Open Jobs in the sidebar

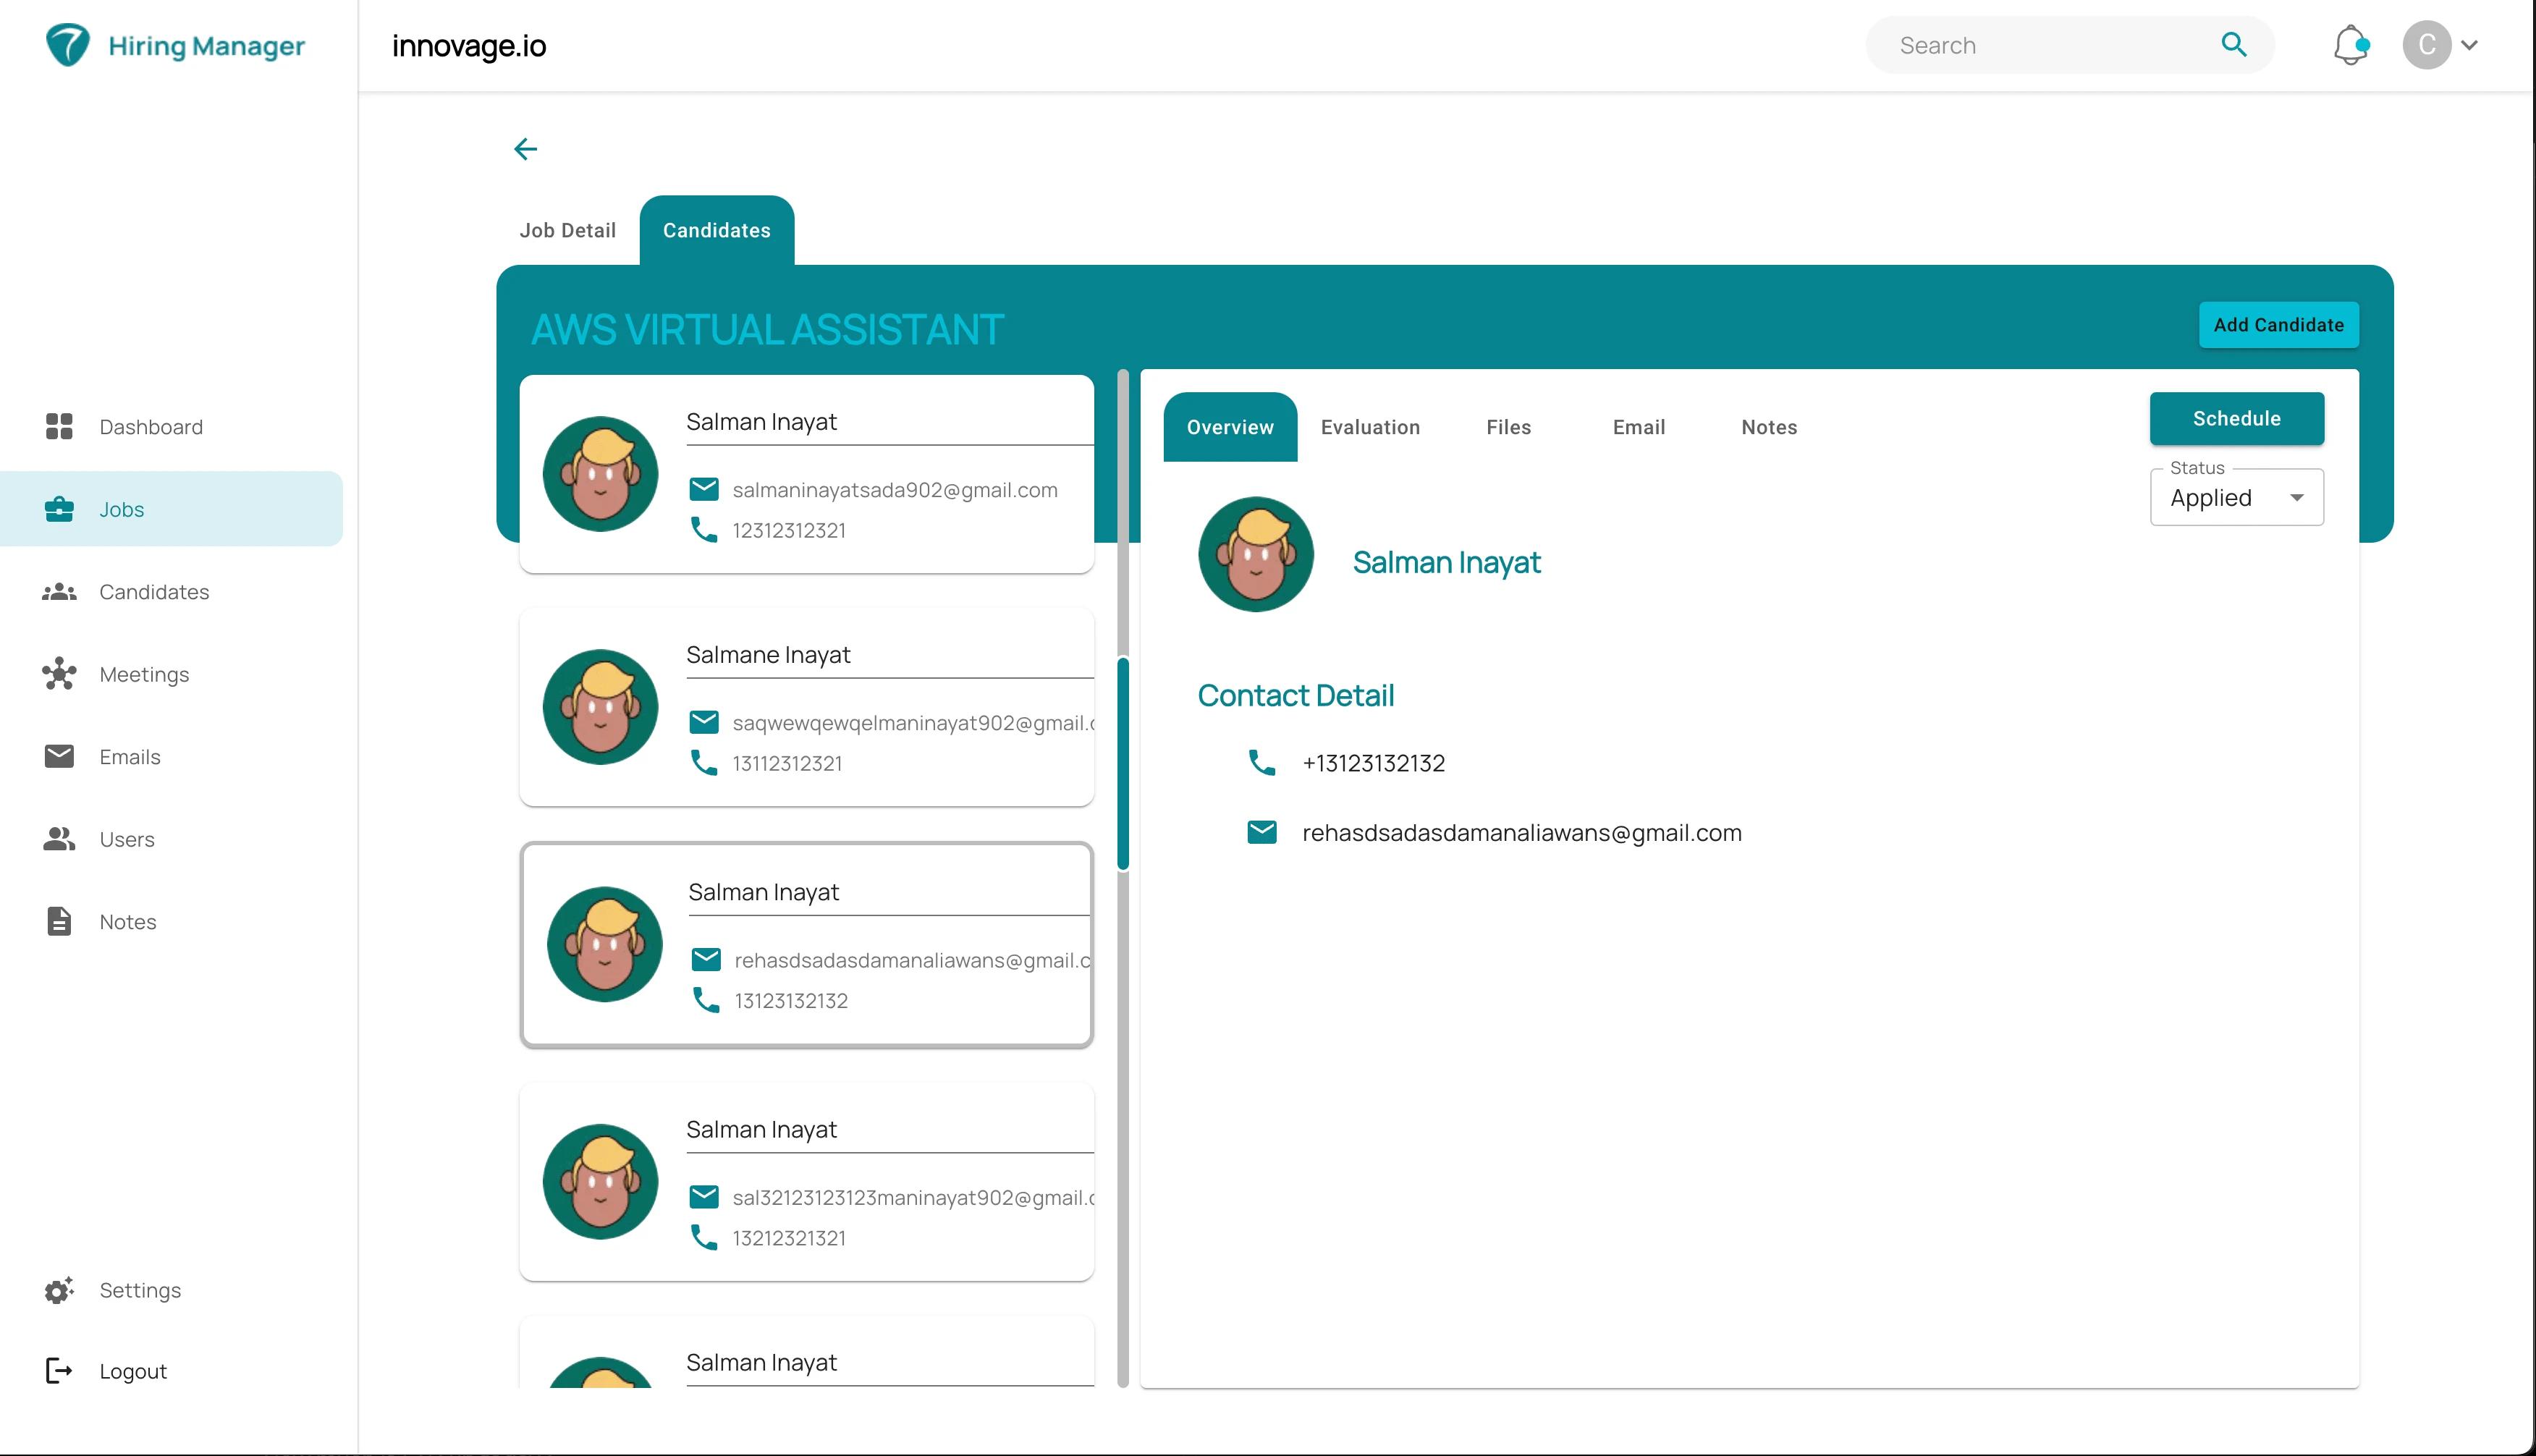coord(171,509)
